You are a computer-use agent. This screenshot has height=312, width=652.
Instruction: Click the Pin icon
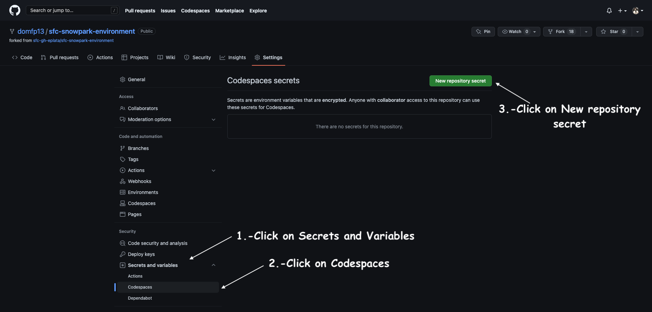pyautogui.click(x=478, y=32)
